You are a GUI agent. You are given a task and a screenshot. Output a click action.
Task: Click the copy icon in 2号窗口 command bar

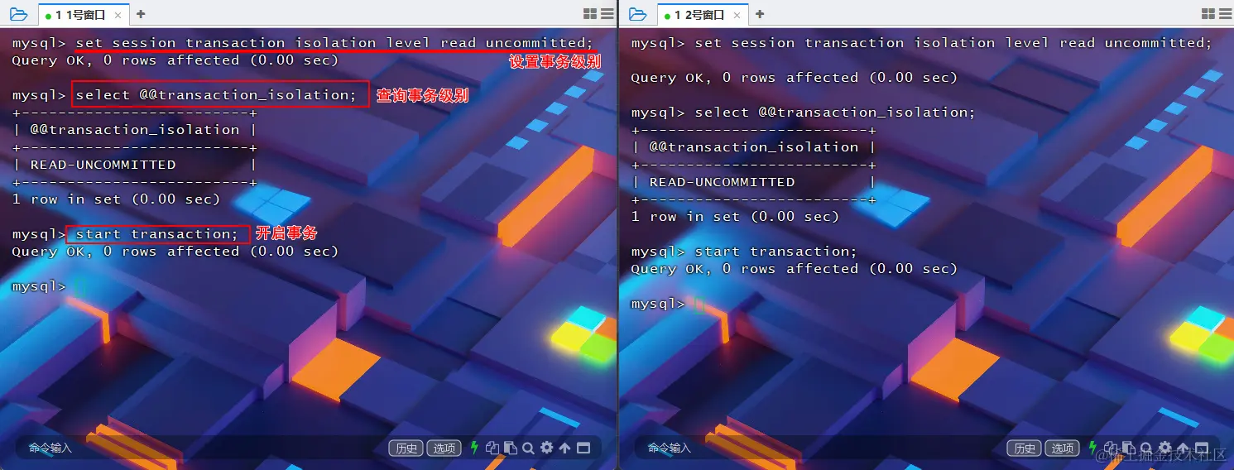point(1112,448)
